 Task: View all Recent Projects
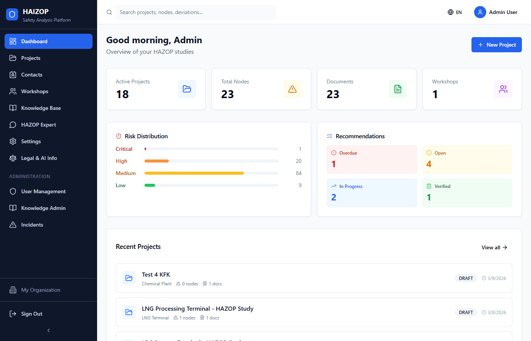pyautogui.click(x=494, y=247)
